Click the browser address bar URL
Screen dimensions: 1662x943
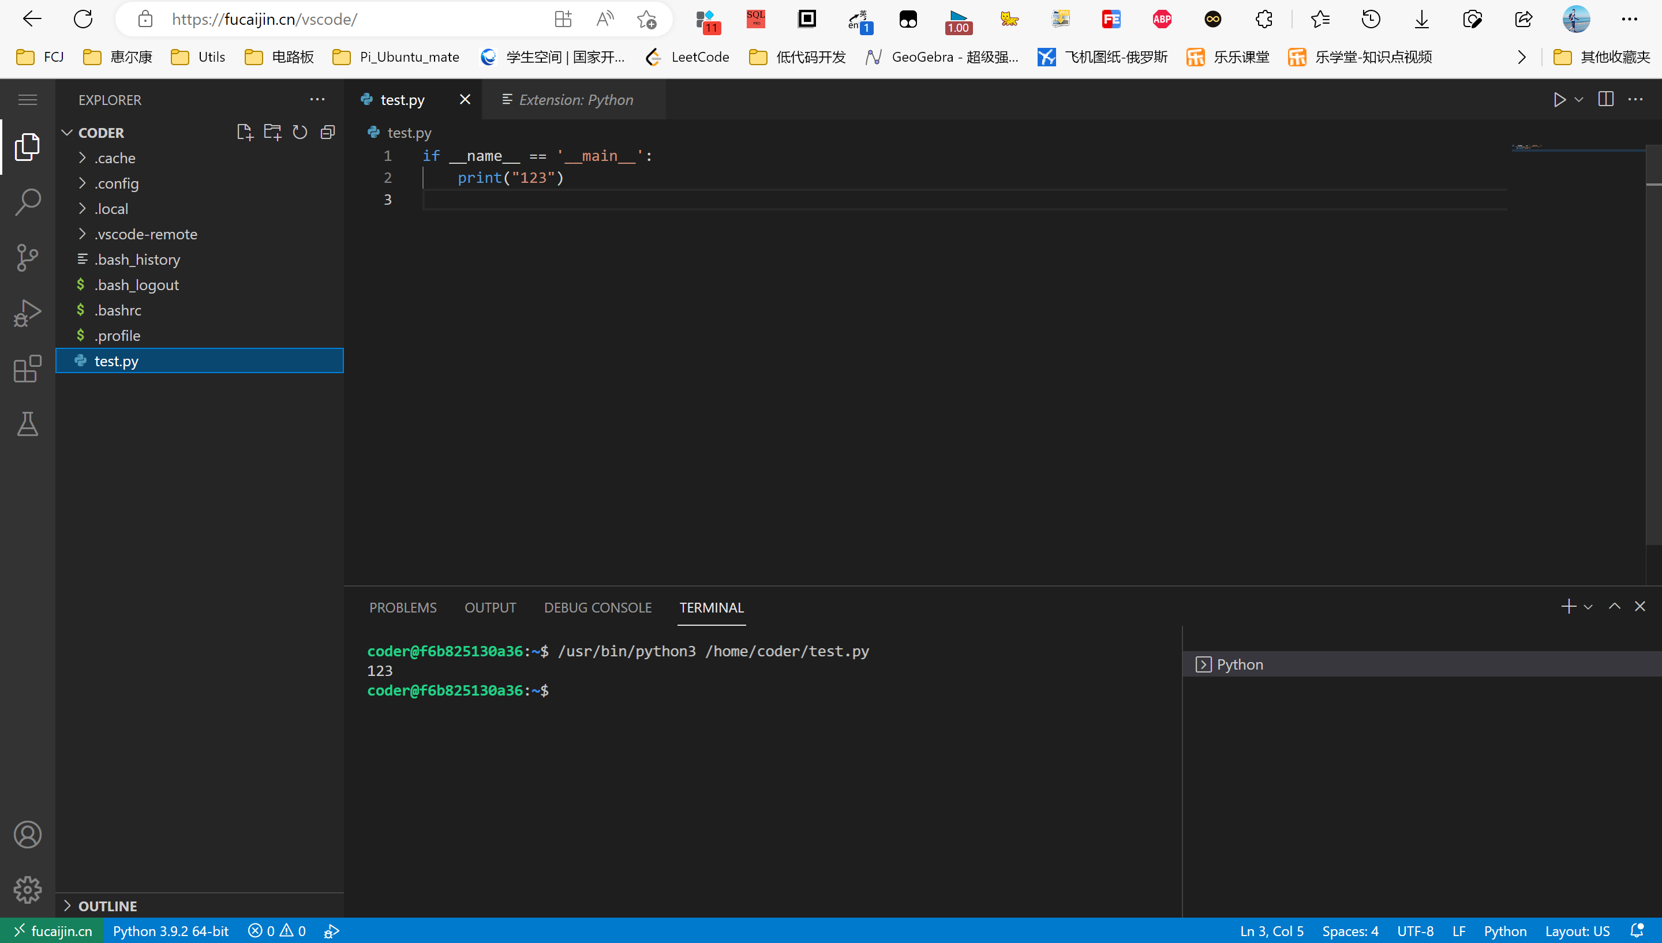tap(264, 19)
